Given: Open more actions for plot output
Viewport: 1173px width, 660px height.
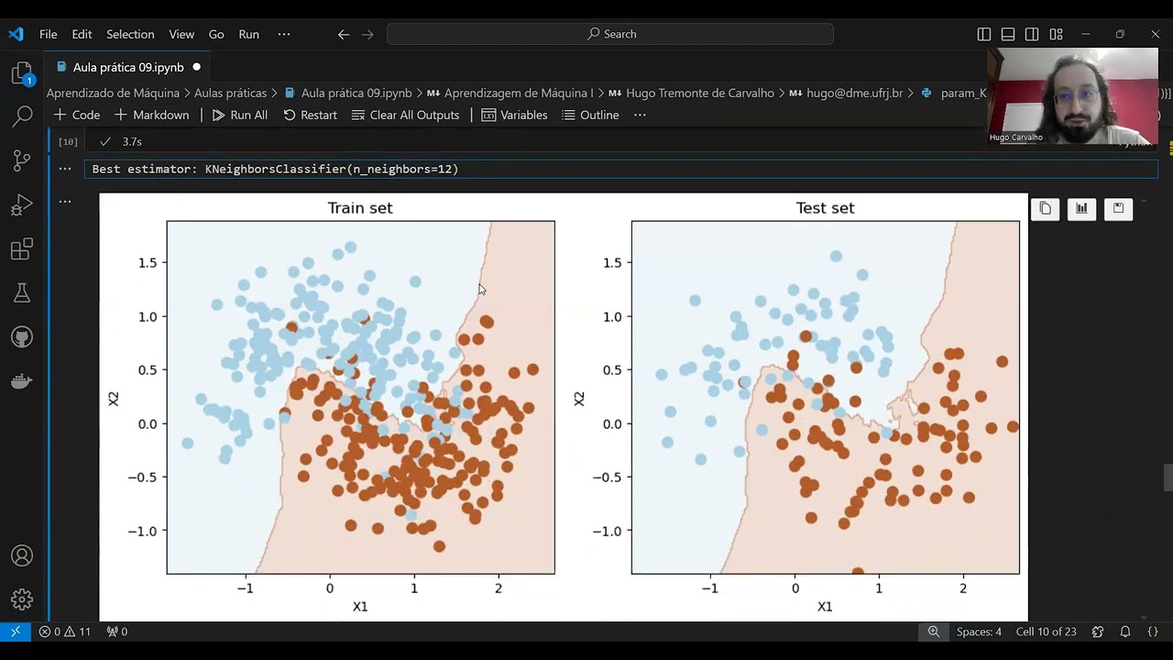Looking at the screenshot, I should [65, 201].
